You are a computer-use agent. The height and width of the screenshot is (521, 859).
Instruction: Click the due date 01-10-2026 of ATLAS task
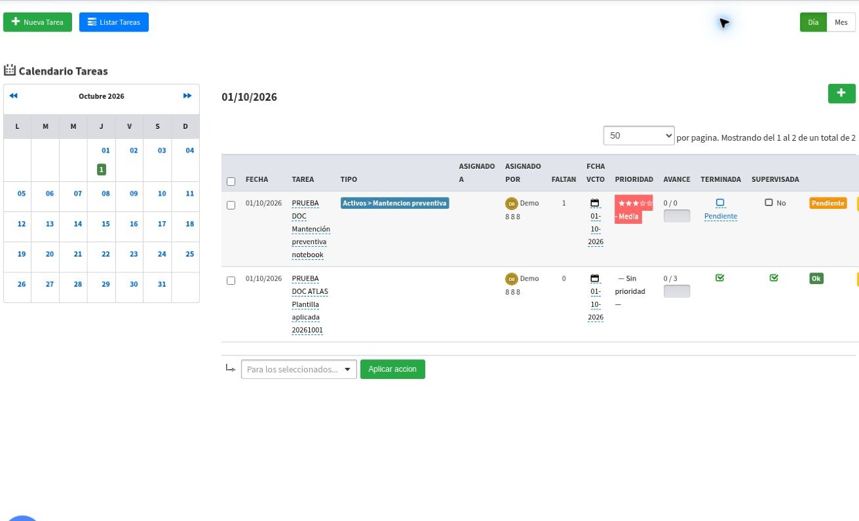(x=596, y=304)
